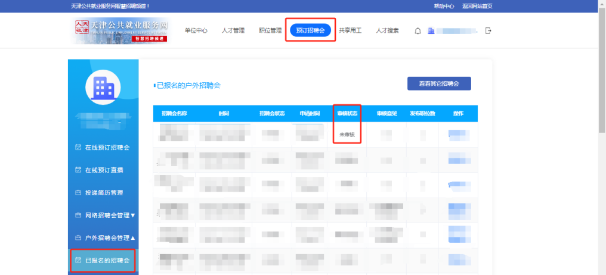Expand the 网络招聘会管理 sidebar section
This screenshot has height=275, width=606.
pos(106,215)
